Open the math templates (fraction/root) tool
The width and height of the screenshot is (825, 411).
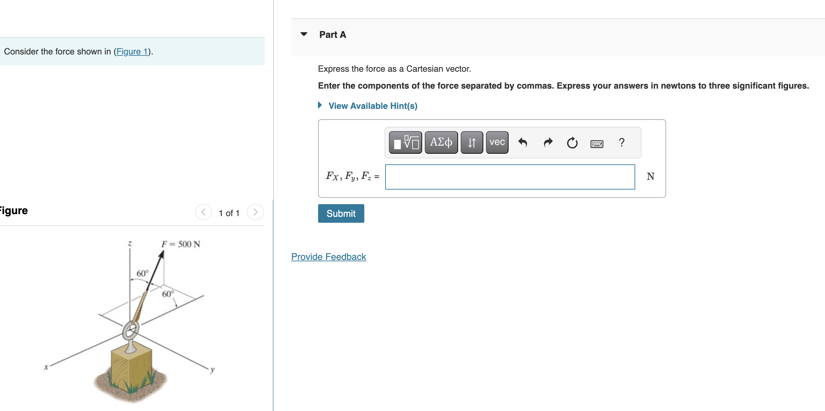[405, 142]
